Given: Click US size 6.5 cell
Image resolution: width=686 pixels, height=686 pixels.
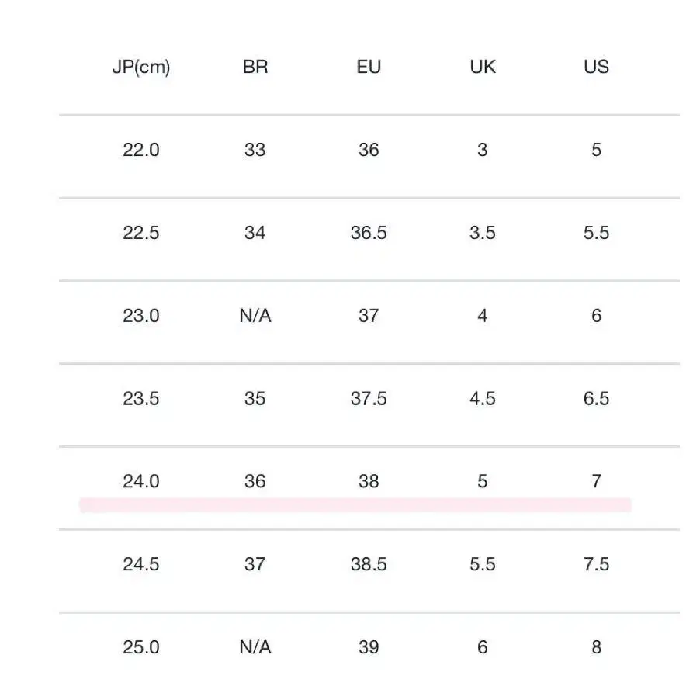Looking at the screenshot, I should 596,399.
